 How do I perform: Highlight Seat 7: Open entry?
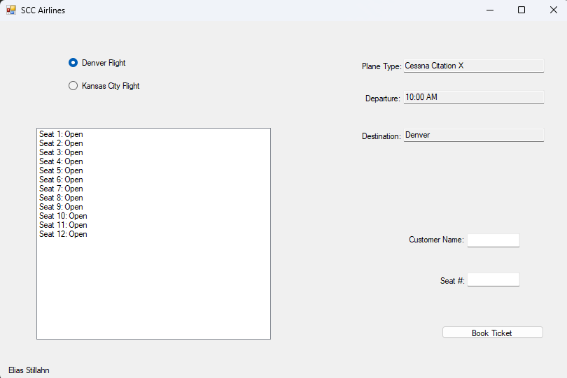click(61, 189)
